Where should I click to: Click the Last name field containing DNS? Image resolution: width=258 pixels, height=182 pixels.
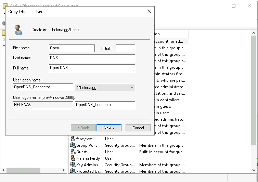pyautogui.click(x=92, y=58)
